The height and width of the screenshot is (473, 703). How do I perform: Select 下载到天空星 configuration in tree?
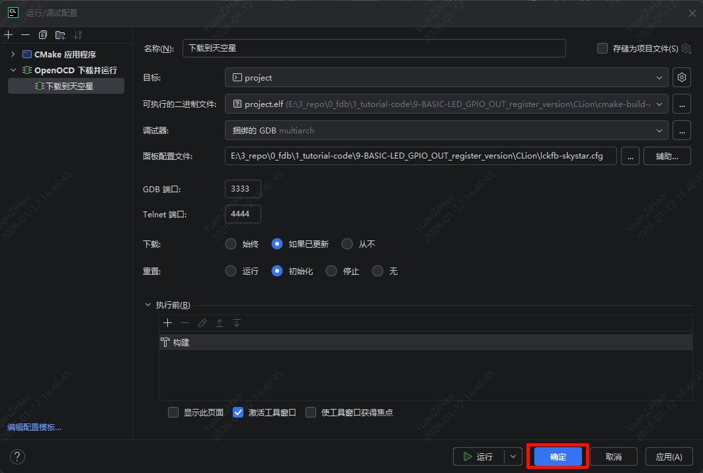click(69, 86)
